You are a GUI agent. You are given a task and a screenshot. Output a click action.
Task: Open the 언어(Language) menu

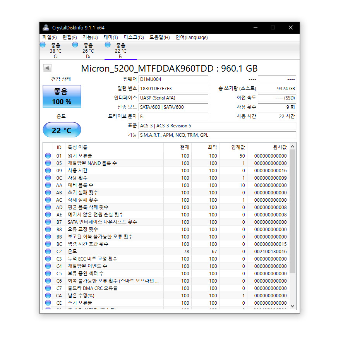(192, 38)
